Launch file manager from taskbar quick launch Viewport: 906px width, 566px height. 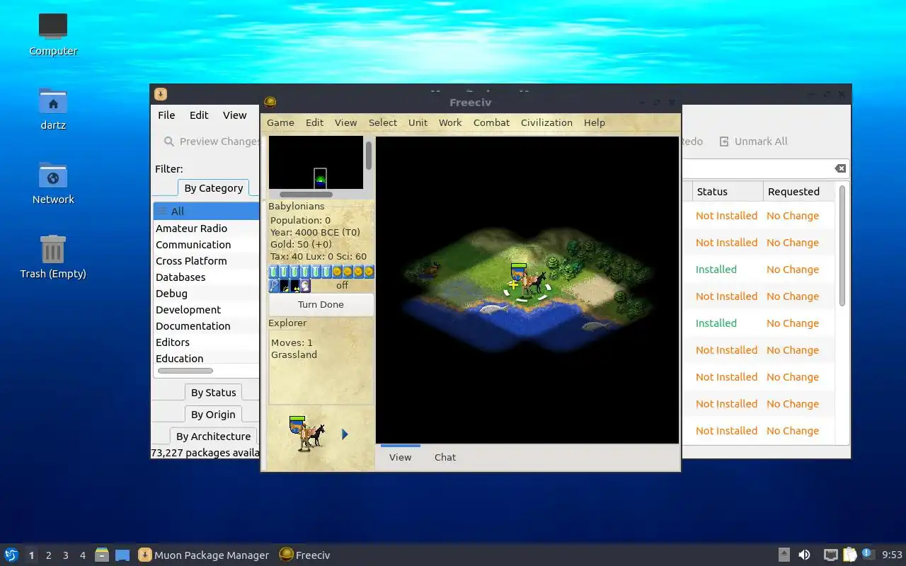[x=102, y=555]
